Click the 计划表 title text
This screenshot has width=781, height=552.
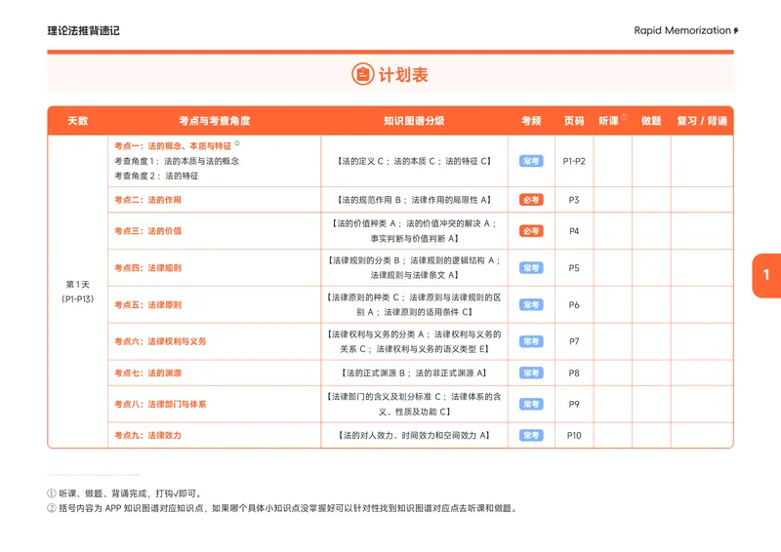pos(403,75)
